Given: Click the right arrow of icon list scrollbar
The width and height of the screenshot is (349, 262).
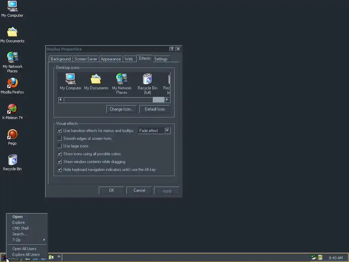Looking at the screenshot, I should (x=167, y=100).
